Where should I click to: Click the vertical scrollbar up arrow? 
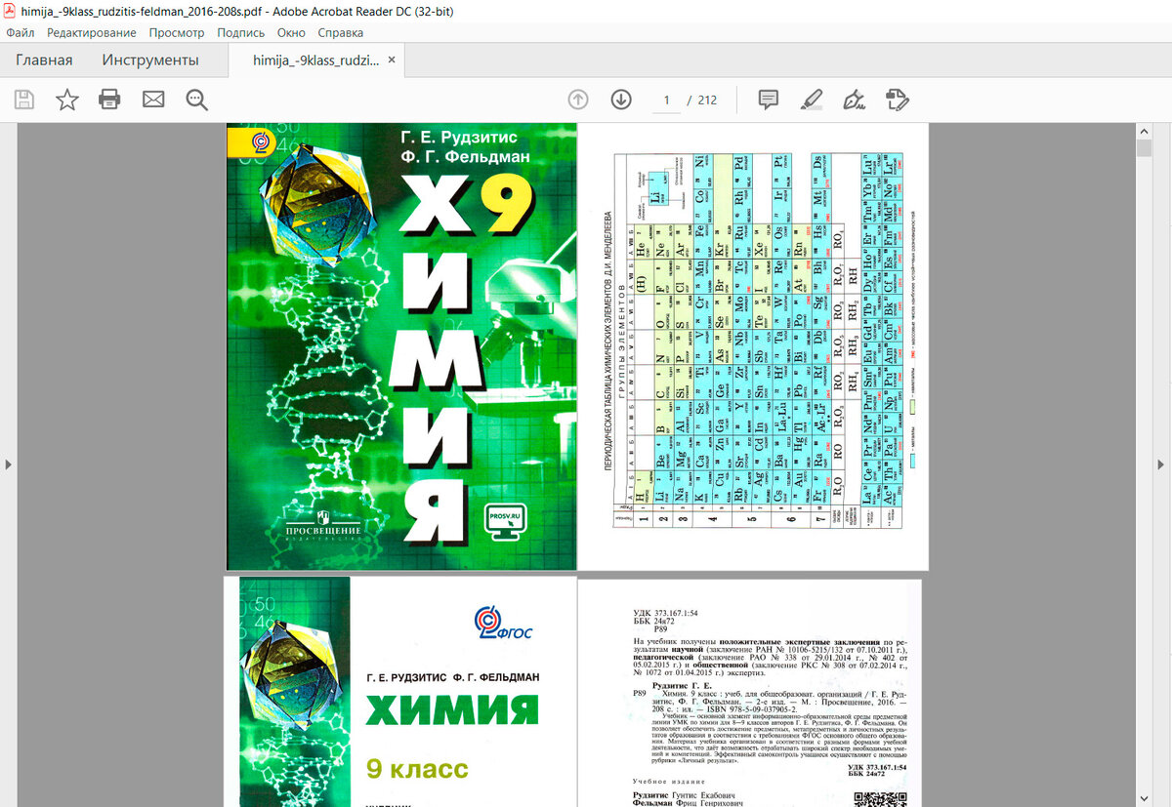pos(1145,130)
